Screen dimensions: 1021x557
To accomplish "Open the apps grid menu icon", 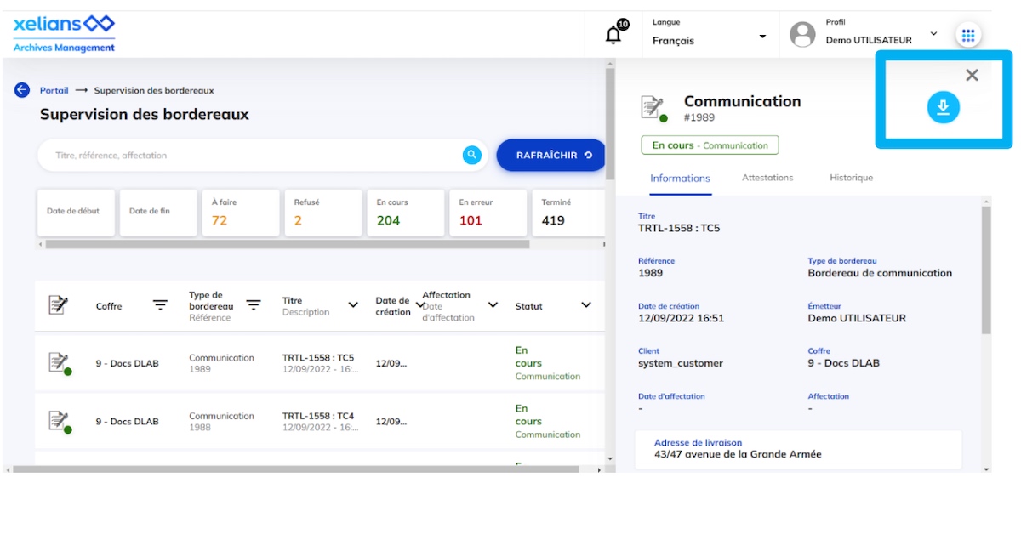I will [x=967, y=35].
